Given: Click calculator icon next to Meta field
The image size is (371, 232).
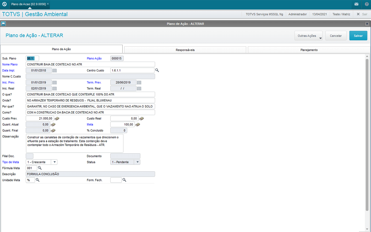Looking at the screenshot, I should [x=137, y=124].
